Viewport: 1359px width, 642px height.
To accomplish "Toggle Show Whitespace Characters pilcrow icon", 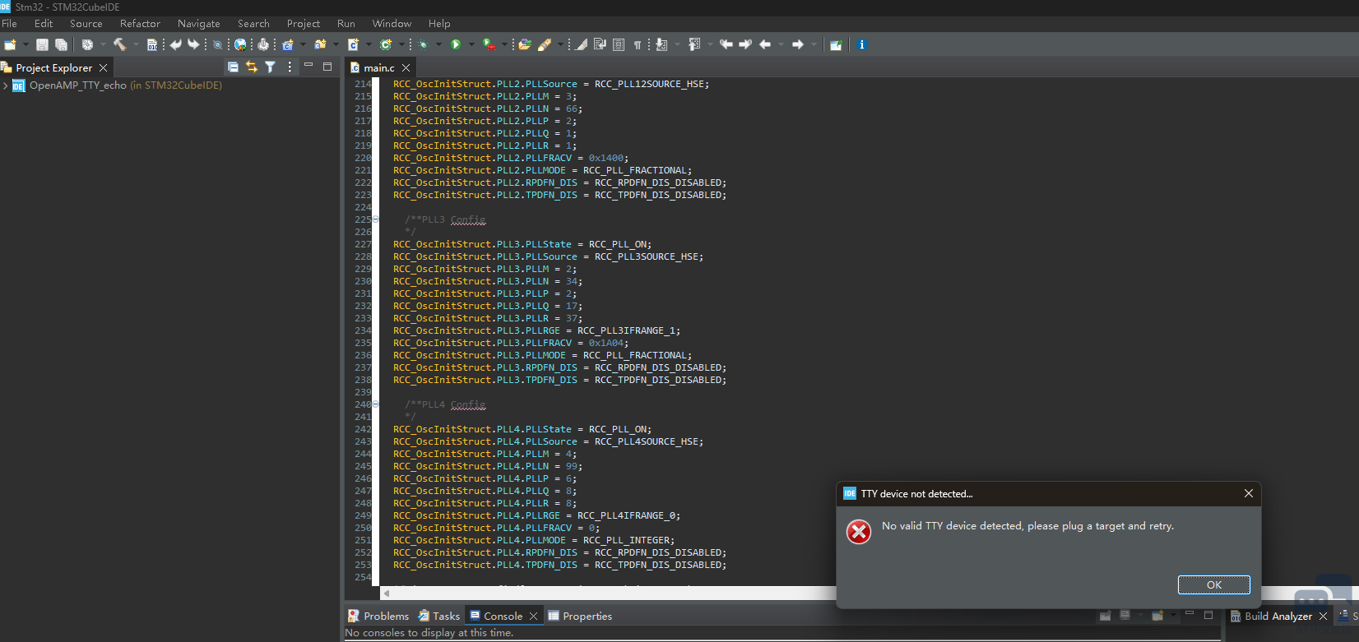I will click(638, 44).
